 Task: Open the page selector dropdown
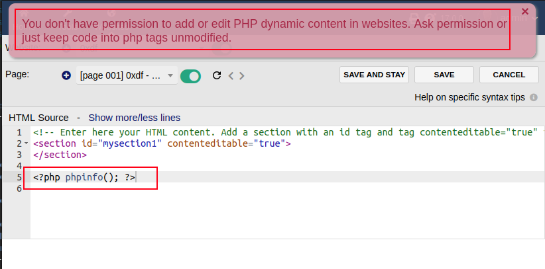pos(127,75)
